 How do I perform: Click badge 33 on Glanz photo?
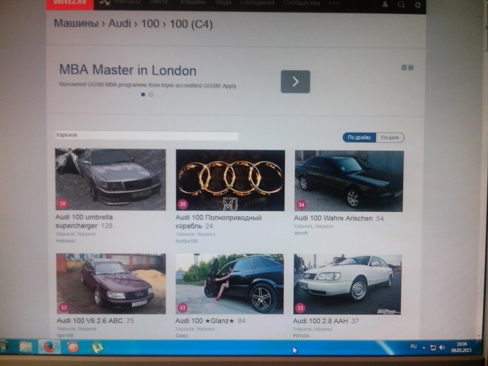pos(182,308)
